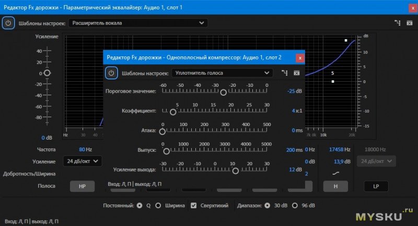The image size is (418, 226).
Task: Click delete preset icon in equalizer header
Action: click(x=409, y=23)
